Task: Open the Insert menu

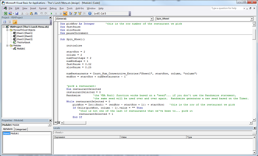Action: coord(33,8)
